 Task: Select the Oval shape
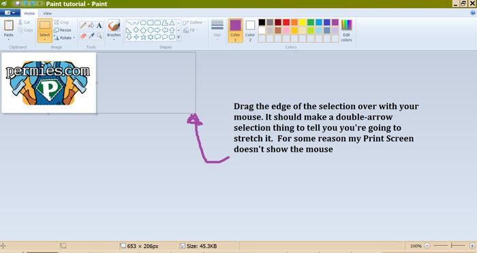coord(143,22)
